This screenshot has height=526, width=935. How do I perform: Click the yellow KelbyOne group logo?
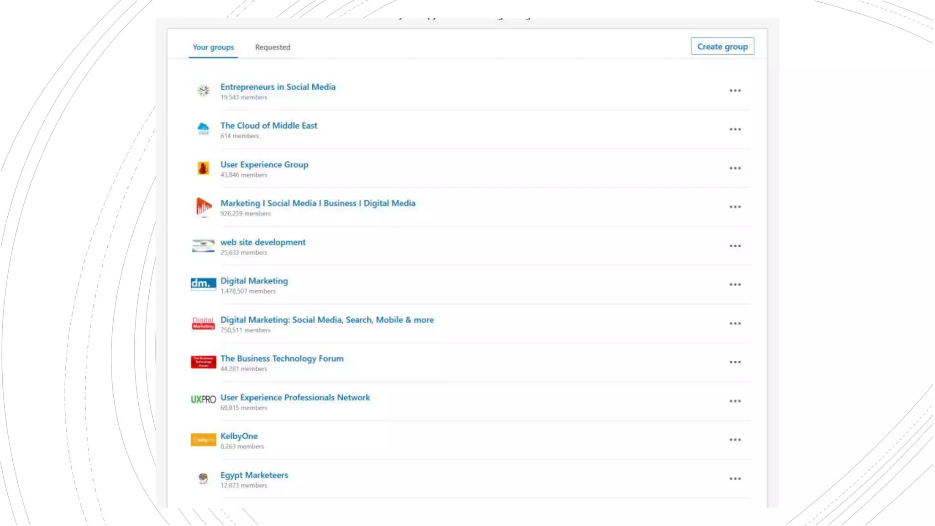point(203,440)
